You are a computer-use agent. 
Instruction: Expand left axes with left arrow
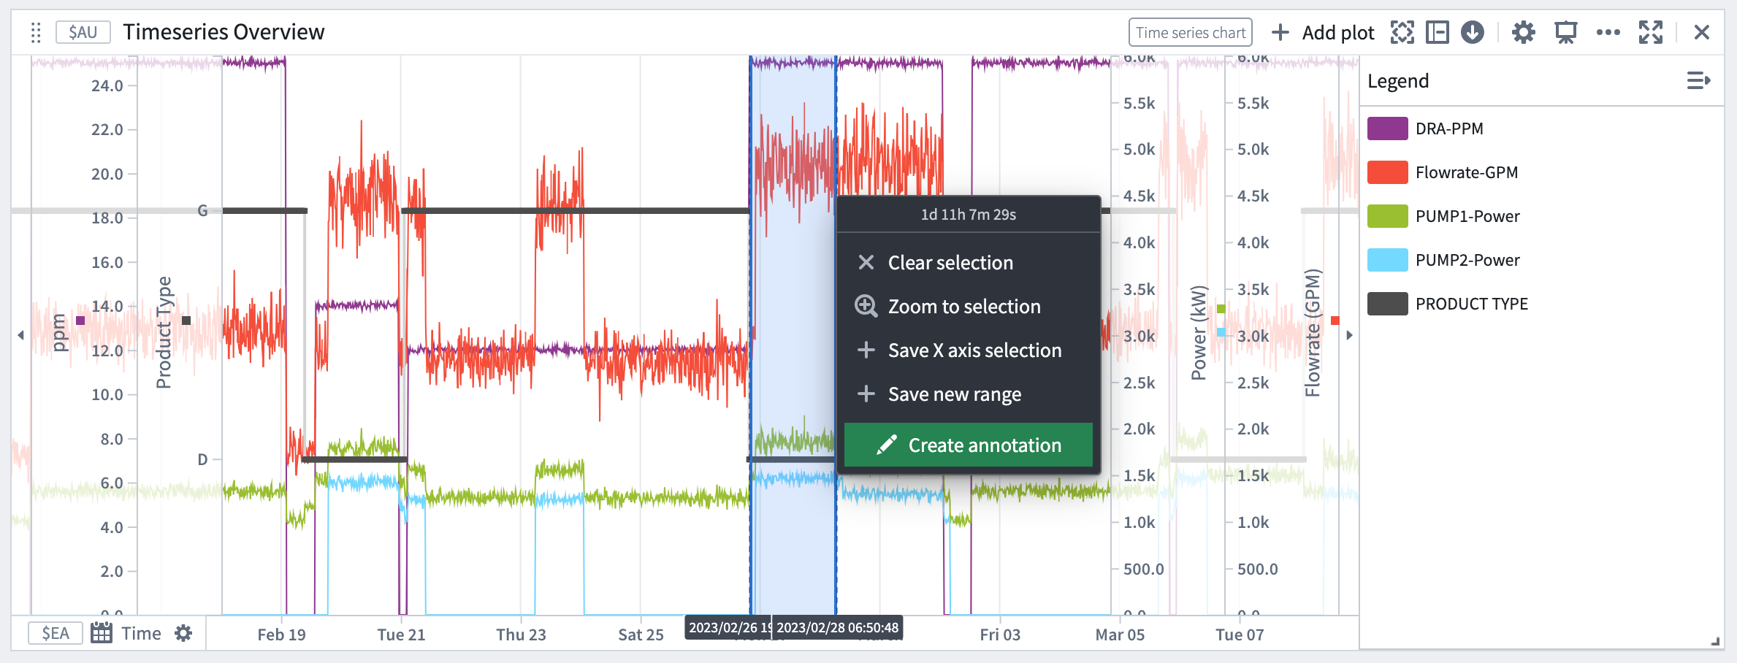[x=20, y=335]
